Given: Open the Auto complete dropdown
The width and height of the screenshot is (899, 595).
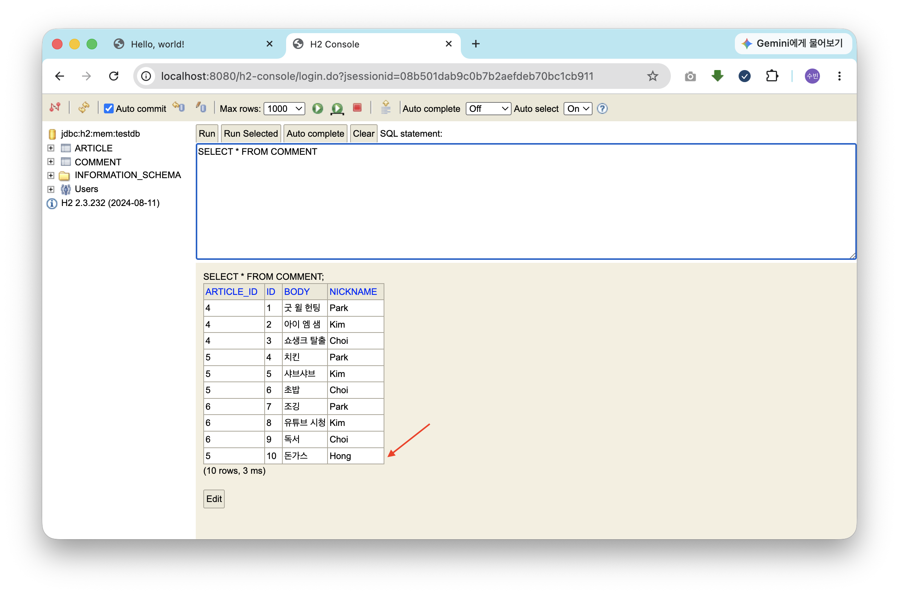Looking at the screenshot, I should (488, 109).
